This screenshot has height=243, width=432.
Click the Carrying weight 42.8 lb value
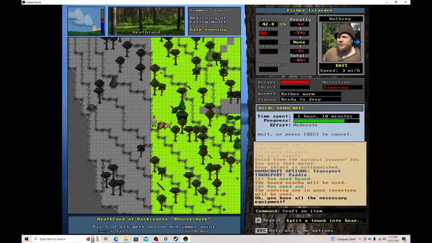click(x=272, y=24)
